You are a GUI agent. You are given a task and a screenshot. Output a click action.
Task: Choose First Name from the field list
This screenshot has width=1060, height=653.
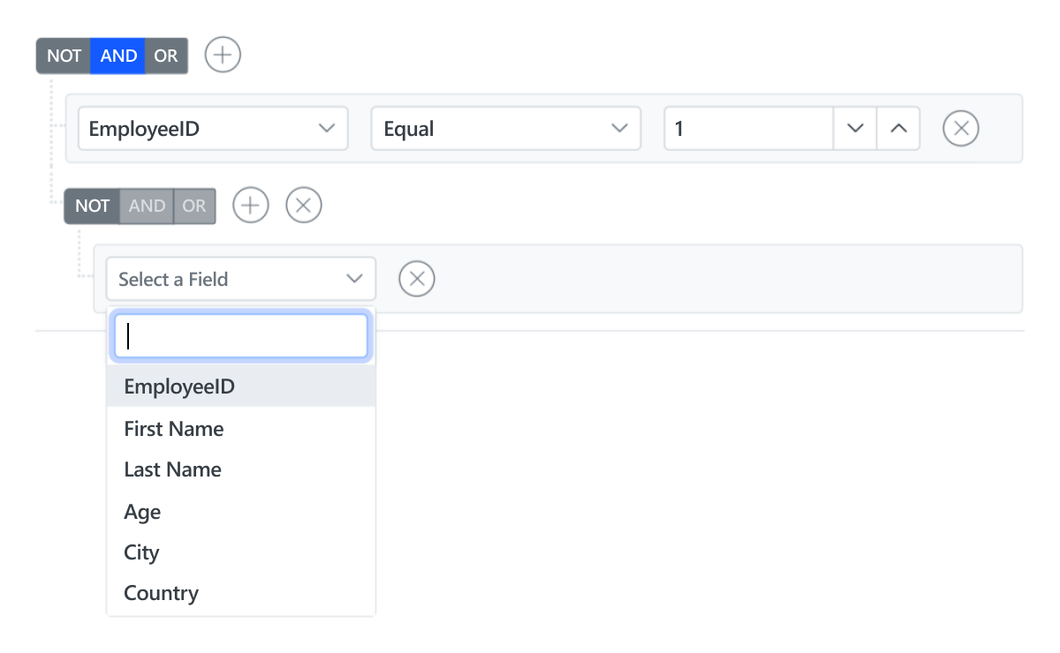click(x=173, y=428)
